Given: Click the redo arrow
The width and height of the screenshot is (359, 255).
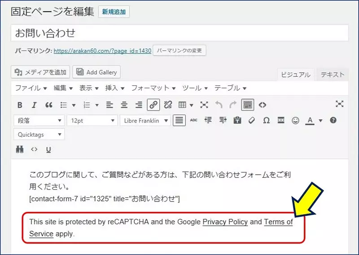Looking at the screenshot, I should click(233, 105).
